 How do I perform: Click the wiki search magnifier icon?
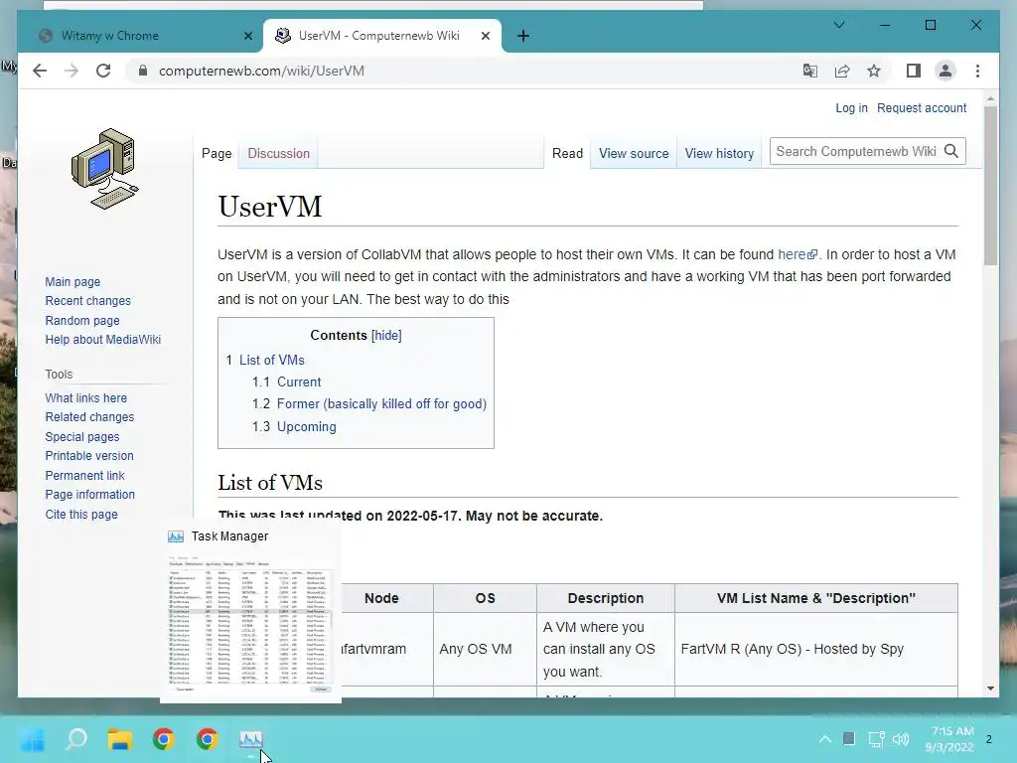pos(950,151)
